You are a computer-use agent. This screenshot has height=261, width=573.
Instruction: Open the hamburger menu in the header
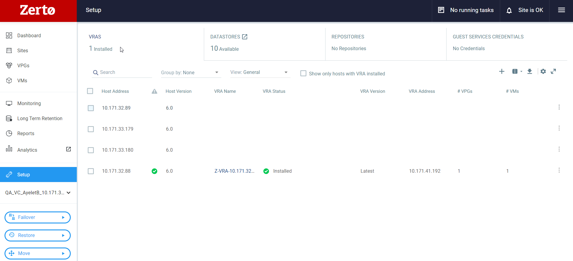pos(561,10)
